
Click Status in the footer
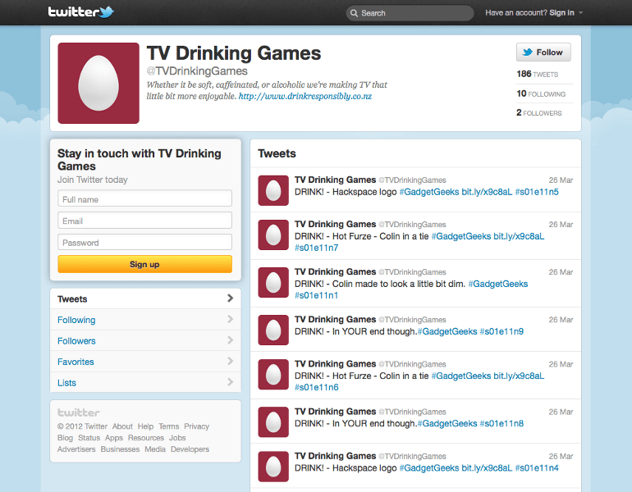89,438
